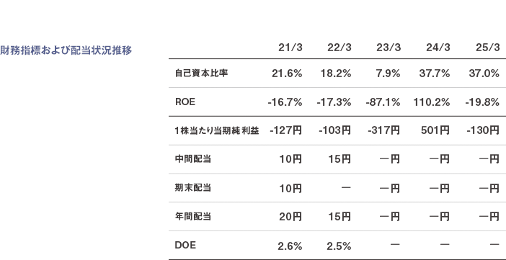Select the 23/3 column header

point(389,48)
